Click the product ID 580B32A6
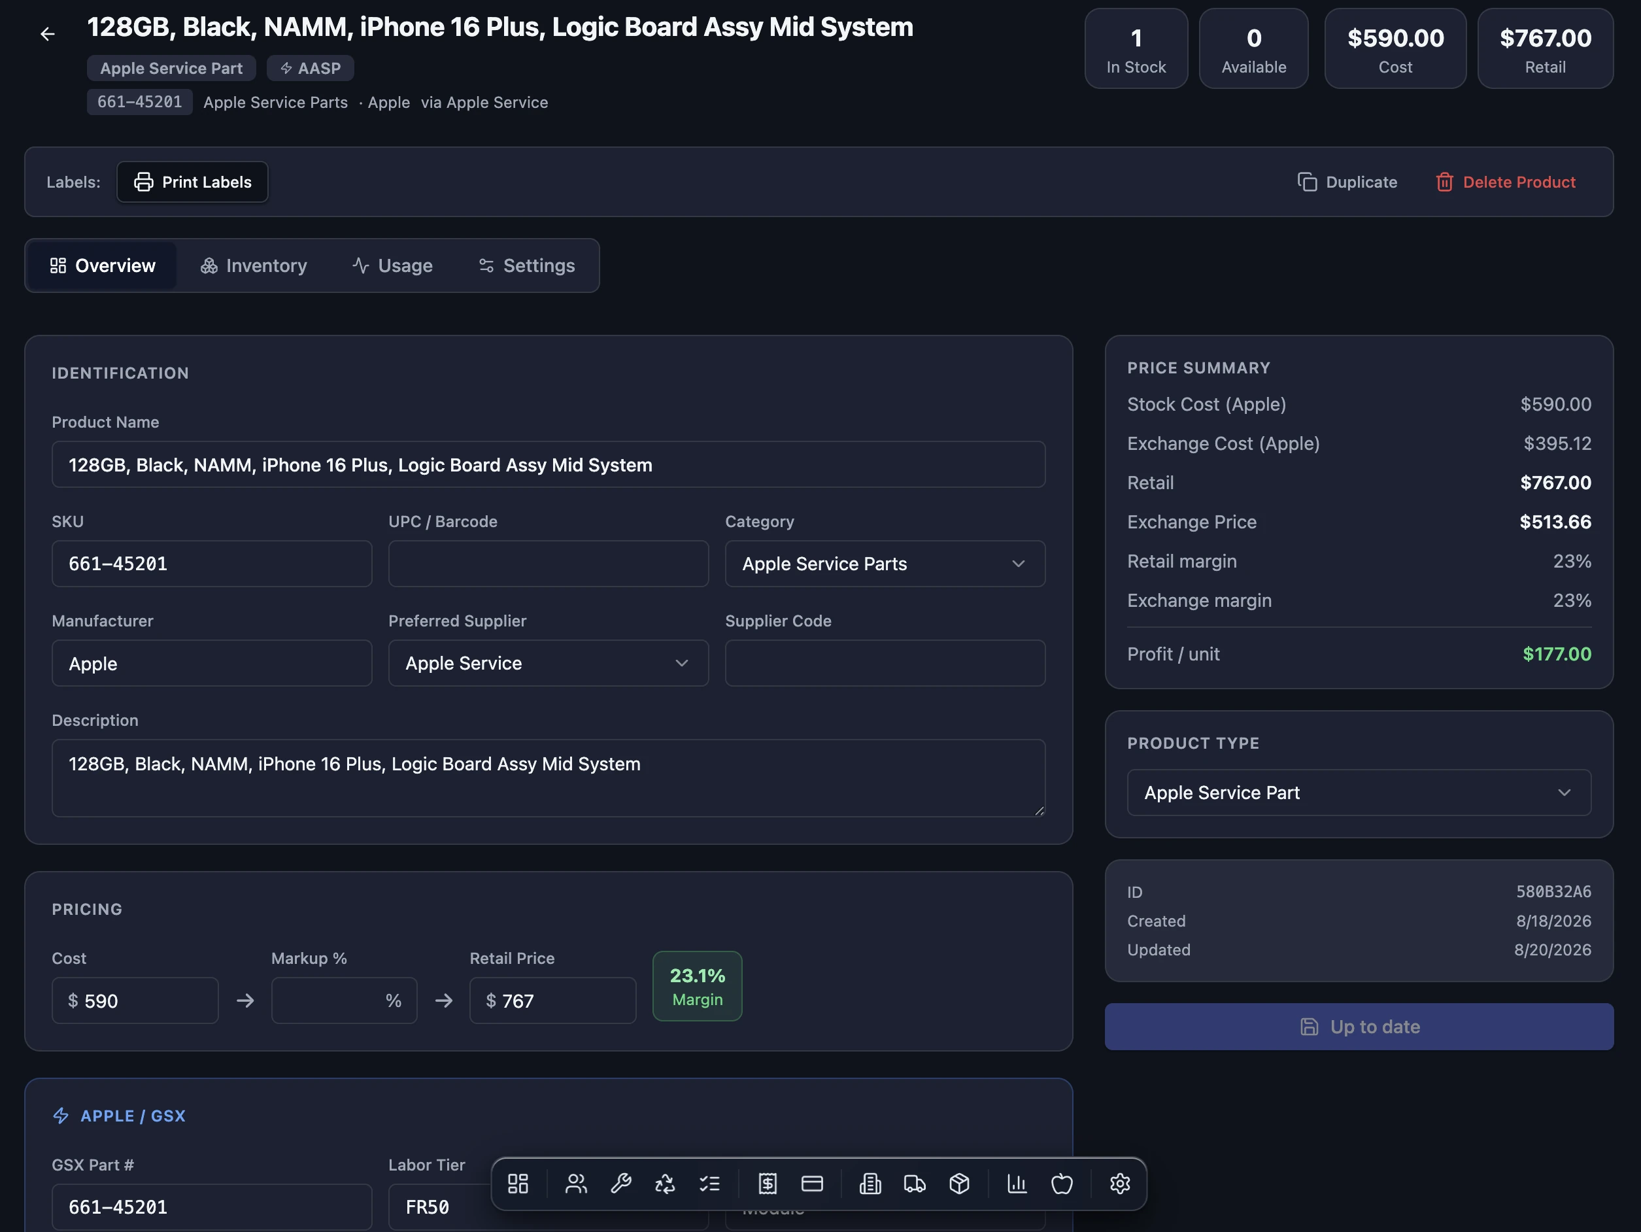 [x=1553, y=892]
